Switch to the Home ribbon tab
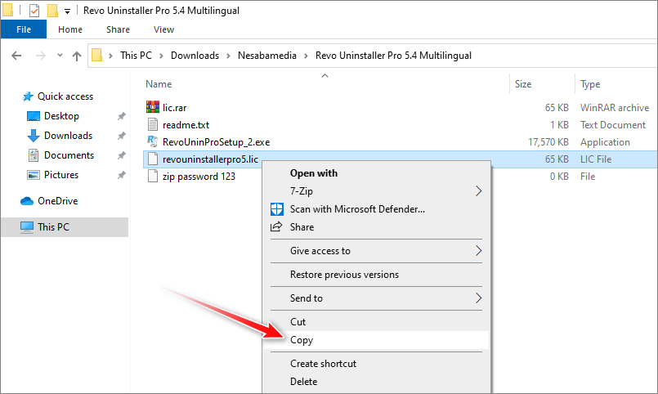 (70, 29)
